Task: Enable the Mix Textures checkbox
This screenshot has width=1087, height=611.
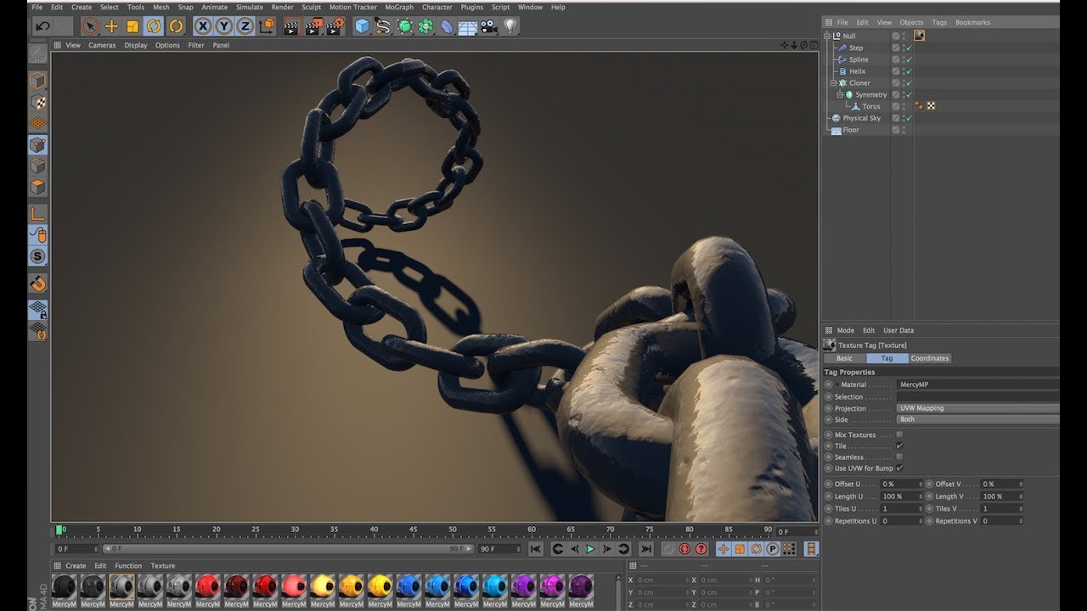Action: click(899, 434)
